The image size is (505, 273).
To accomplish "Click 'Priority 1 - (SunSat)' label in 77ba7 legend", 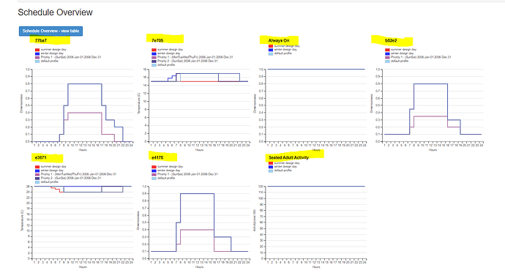I will click(x=71, y=57).
